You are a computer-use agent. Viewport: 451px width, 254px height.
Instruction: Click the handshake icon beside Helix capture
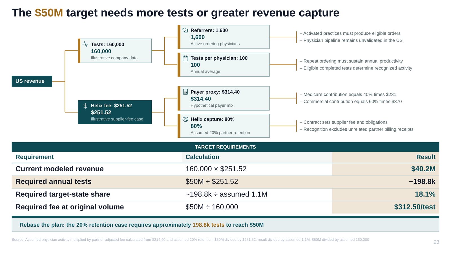click(x=185, y=119)
